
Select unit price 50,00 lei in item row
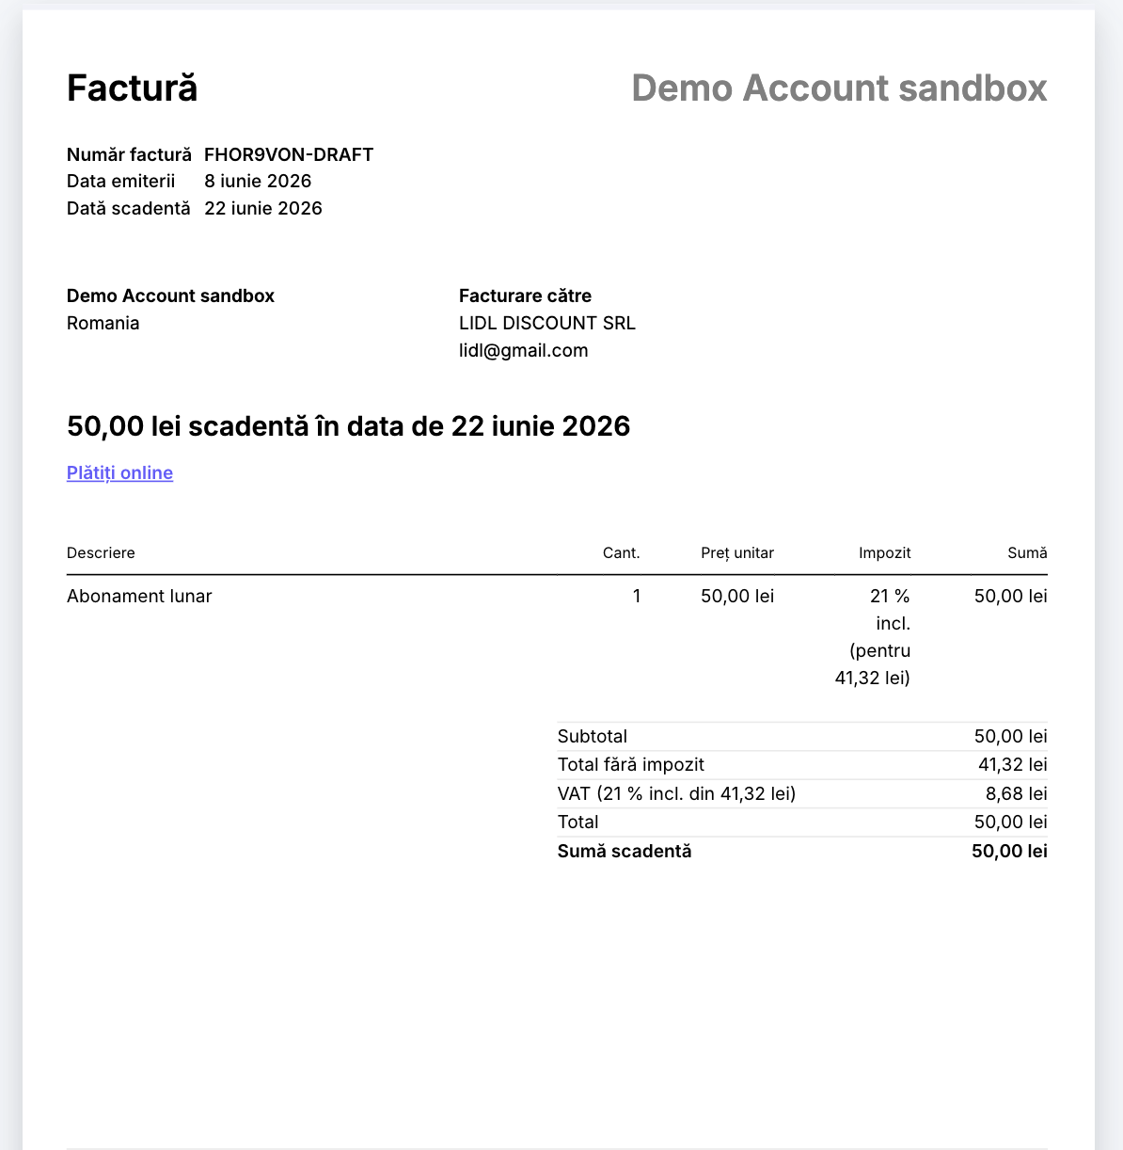click(737, 596)
